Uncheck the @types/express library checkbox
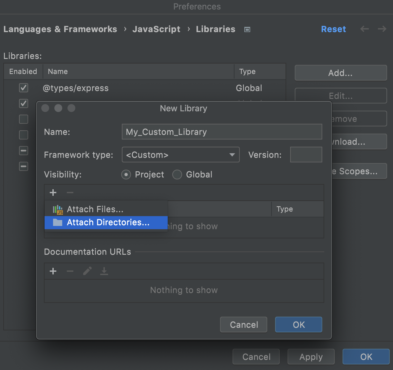The height and width of the screenshot is (370, 393). tap(23, 88)
